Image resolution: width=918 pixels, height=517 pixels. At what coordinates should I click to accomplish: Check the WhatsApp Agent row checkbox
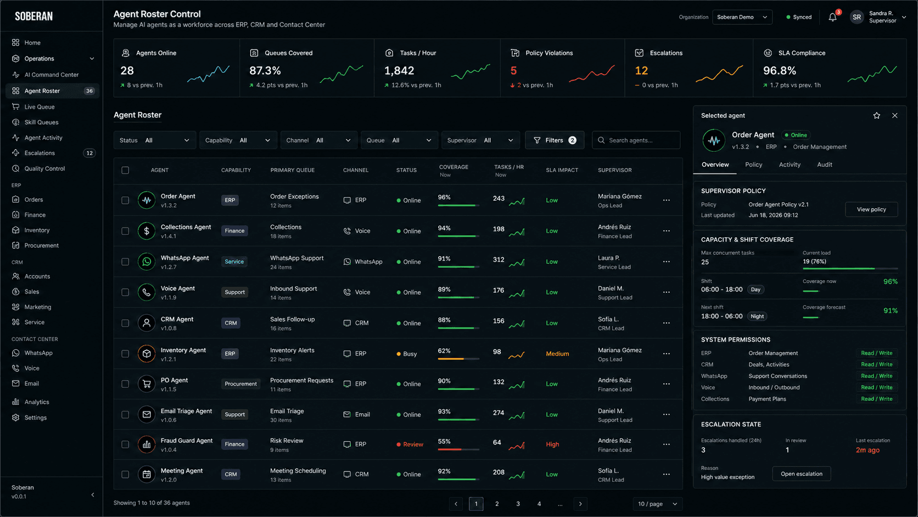pos(125,262)
